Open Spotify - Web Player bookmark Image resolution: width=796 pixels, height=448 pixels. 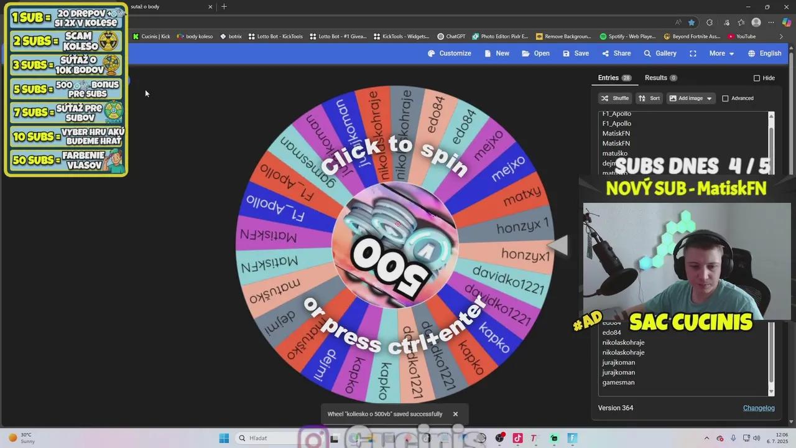point(627,37)
